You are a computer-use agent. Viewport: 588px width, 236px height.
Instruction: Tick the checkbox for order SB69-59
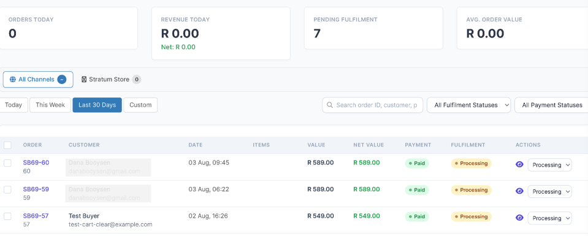(x=7, y=189)
